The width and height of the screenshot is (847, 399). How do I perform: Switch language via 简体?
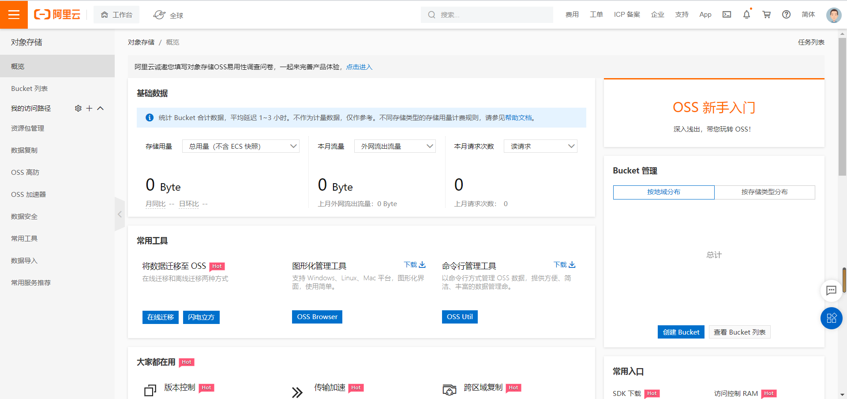tap(808, 15)
